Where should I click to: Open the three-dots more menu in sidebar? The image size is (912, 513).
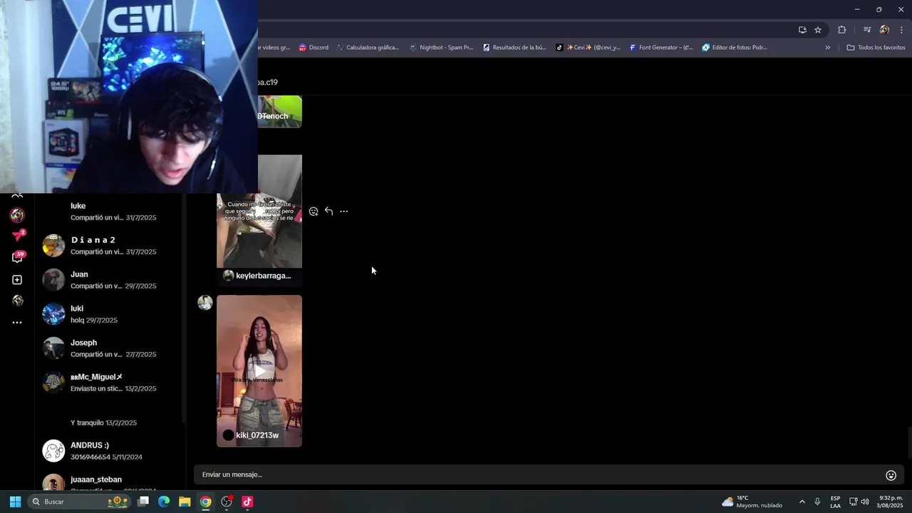(17, 323)
